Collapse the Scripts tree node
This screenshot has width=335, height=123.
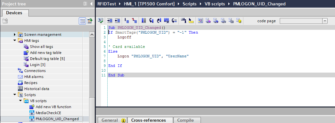pos(15,94)
